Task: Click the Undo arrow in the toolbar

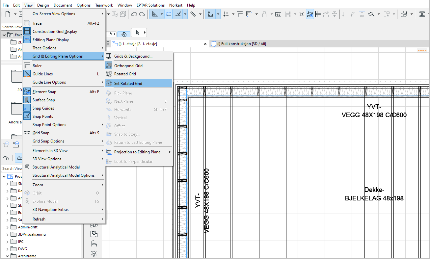Action: [x=134, y=14]
